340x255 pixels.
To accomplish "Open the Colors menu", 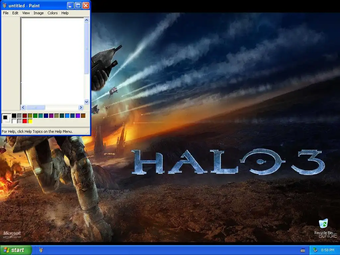I will tap(52, 13).
